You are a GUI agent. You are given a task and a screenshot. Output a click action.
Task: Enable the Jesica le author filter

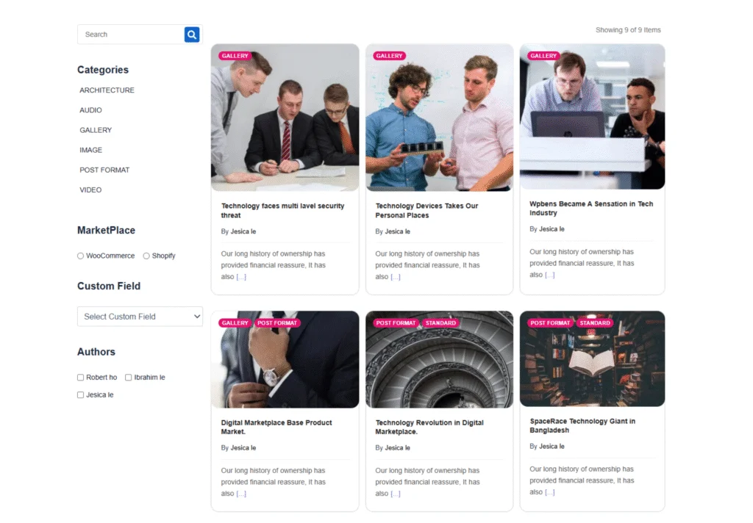[x=79, y=394]
